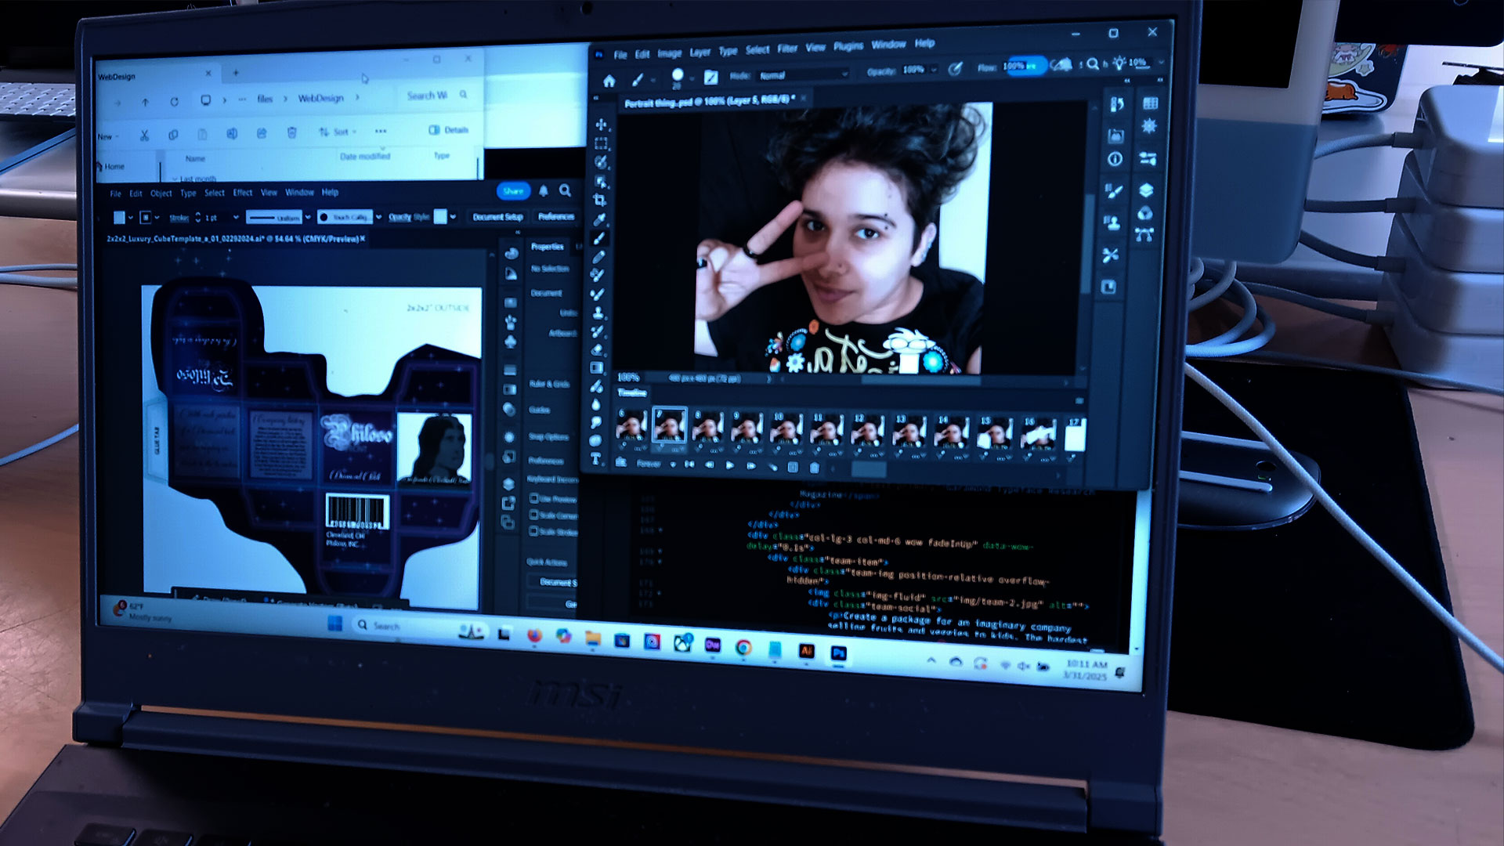Click the blue Share button
The width and height of the screenshot is (1504, 846).
pos(513,191)
